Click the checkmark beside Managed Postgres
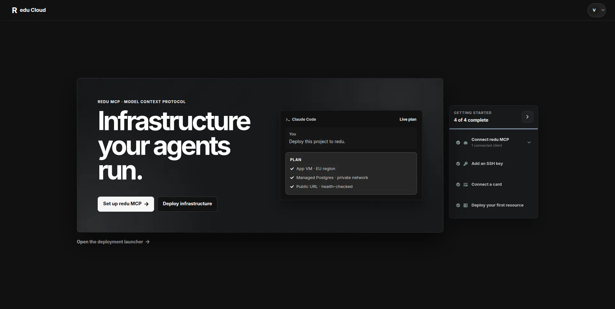Image resolution: width=615 pixels, height=309 pixels. pyautogui.click(x=292, y=178)
